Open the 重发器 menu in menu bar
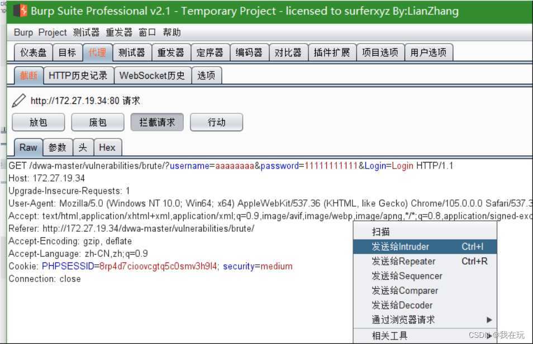 pyautogui.click(x=119, y=32)
